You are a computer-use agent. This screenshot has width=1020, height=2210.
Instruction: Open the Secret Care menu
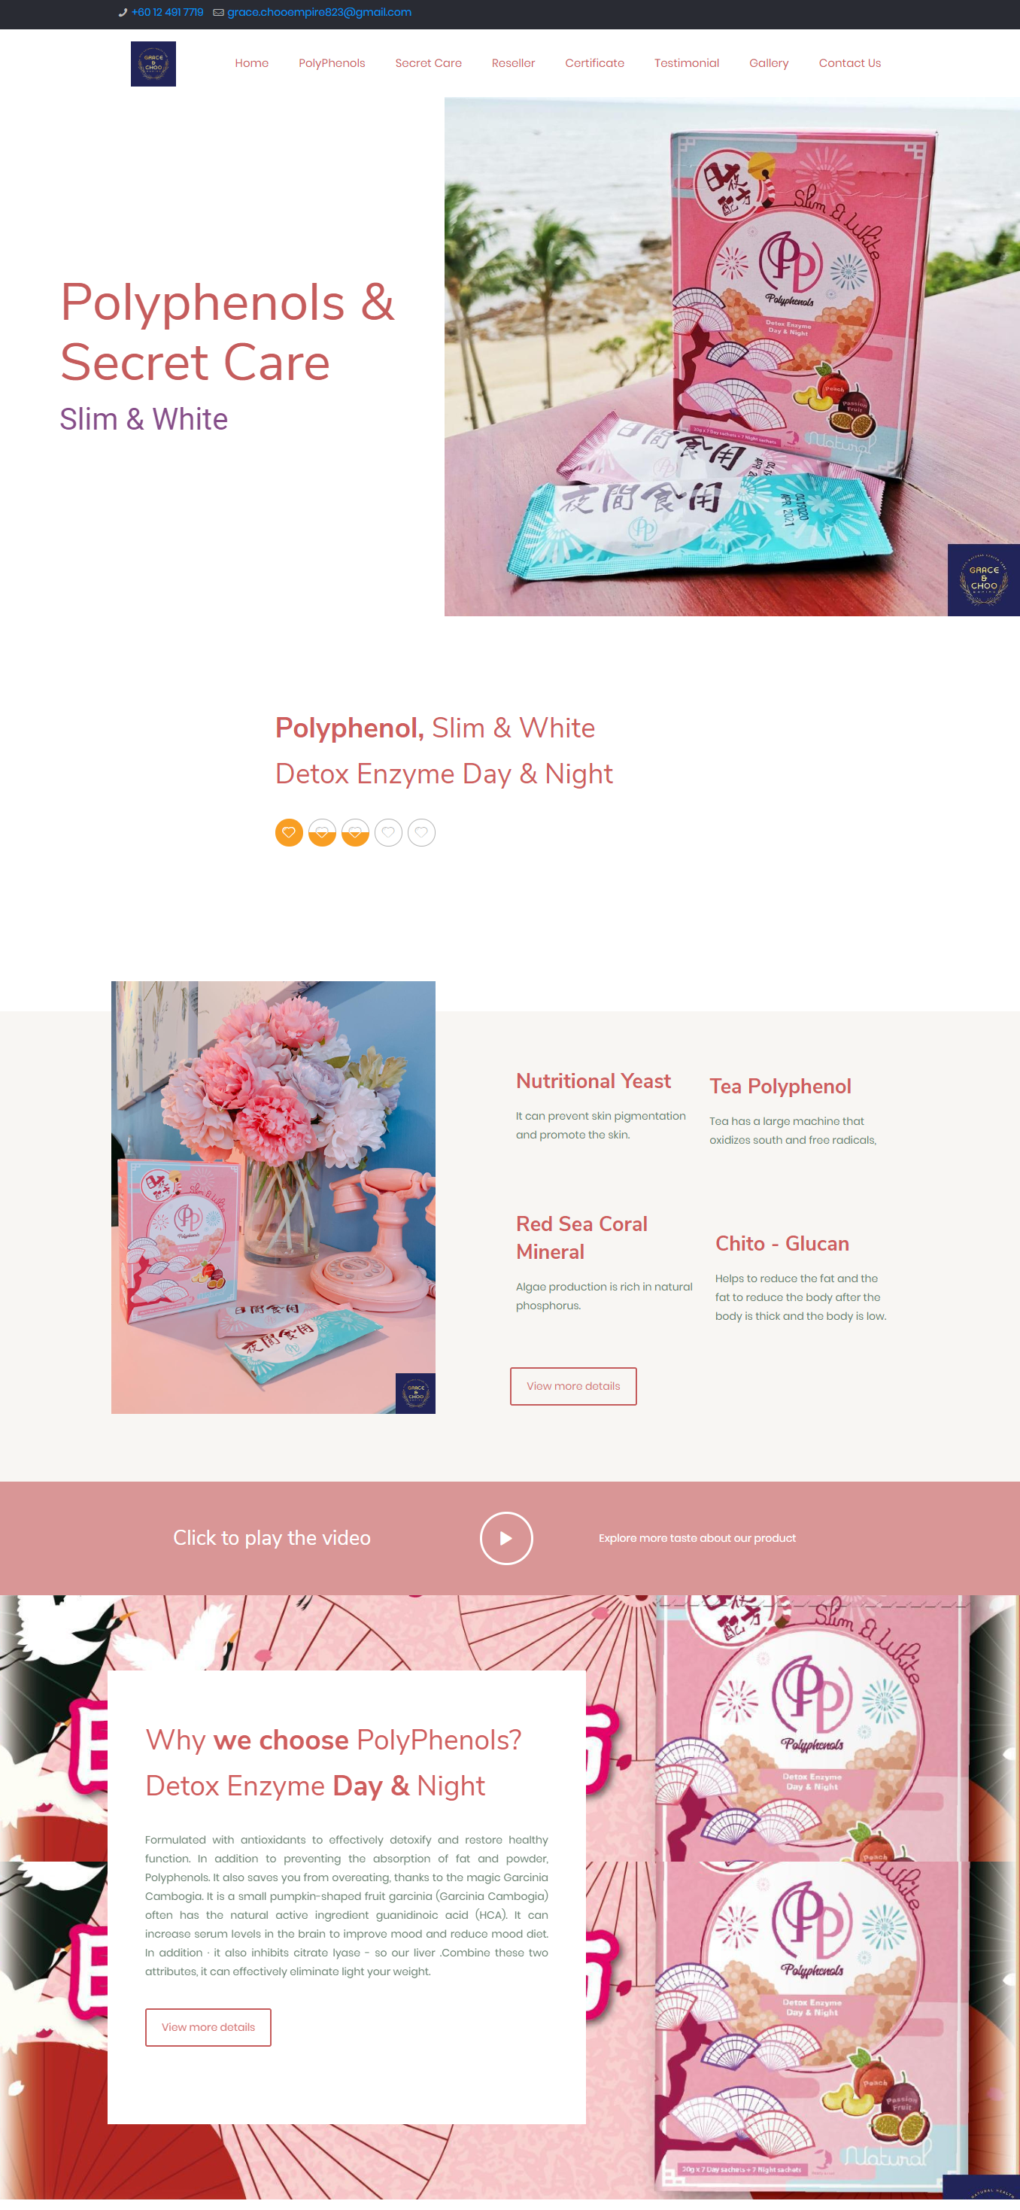[428, 62]
